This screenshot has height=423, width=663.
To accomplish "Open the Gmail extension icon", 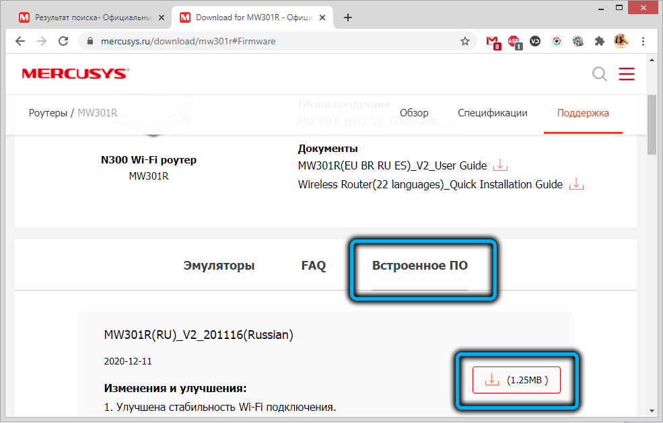I will [x=493, y=41].
